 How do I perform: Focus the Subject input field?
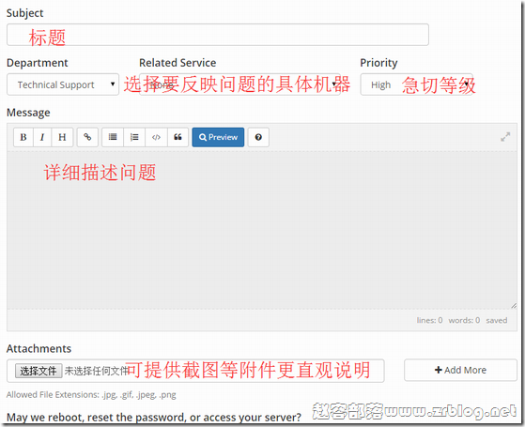click(218, 35)
